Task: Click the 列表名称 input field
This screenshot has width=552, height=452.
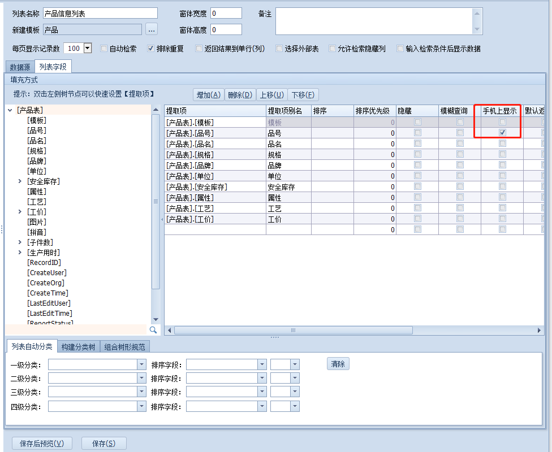Action: click(x=100, y=14)
